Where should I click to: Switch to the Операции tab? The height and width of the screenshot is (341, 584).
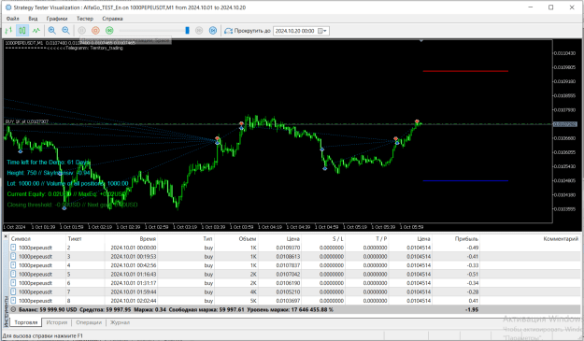[89, 322]
